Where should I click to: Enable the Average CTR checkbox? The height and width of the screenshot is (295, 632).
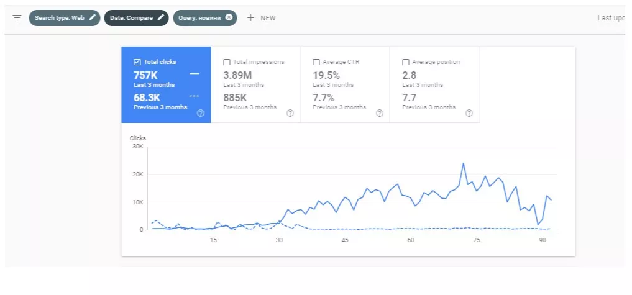coord(316,62)
